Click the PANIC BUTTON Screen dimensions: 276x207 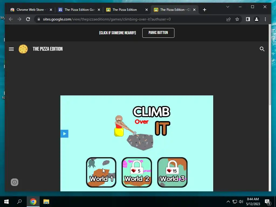click(x=158, y=33)
